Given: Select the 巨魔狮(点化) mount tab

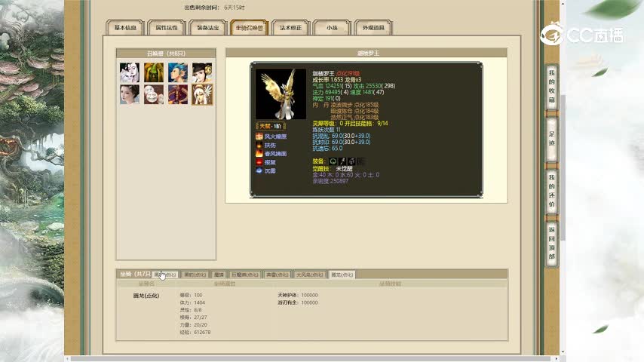Looking at the screenshot, I should click(245, 275).
